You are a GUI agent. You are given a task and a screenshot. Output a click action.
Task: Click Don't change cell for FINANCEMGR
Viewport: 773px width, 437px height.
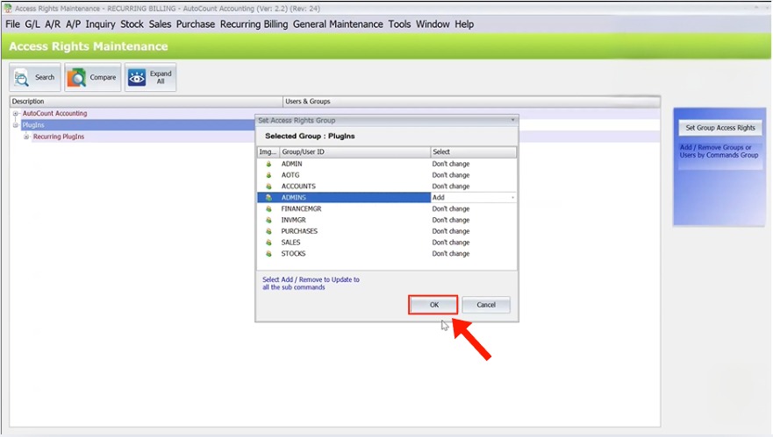click(x=473, y=208)
